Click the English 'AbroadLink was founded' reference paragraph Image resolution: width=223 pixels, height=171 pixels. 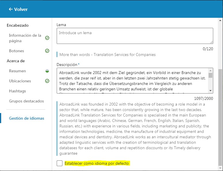click(135, 129)
